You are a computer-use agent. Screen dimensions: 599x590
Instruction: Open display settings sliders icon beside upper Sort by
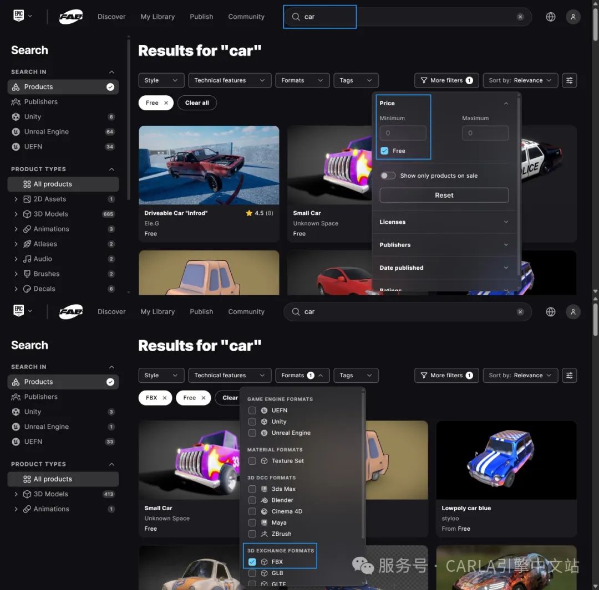(569, 80)
